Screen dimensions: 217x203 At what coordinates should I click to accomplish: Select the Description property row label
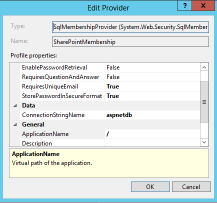[37, 143]
